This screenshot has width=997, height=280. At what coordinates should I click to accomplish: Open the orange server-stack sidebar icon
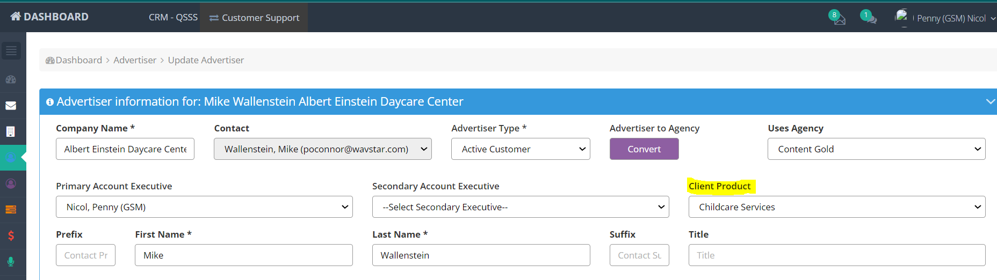(x=11, y=210)
